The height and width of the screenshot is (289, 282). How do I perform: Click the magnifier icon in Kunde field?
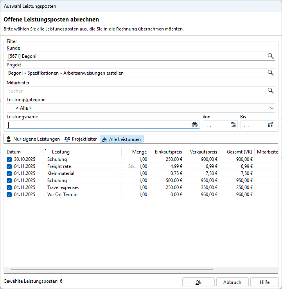(271, 56)
